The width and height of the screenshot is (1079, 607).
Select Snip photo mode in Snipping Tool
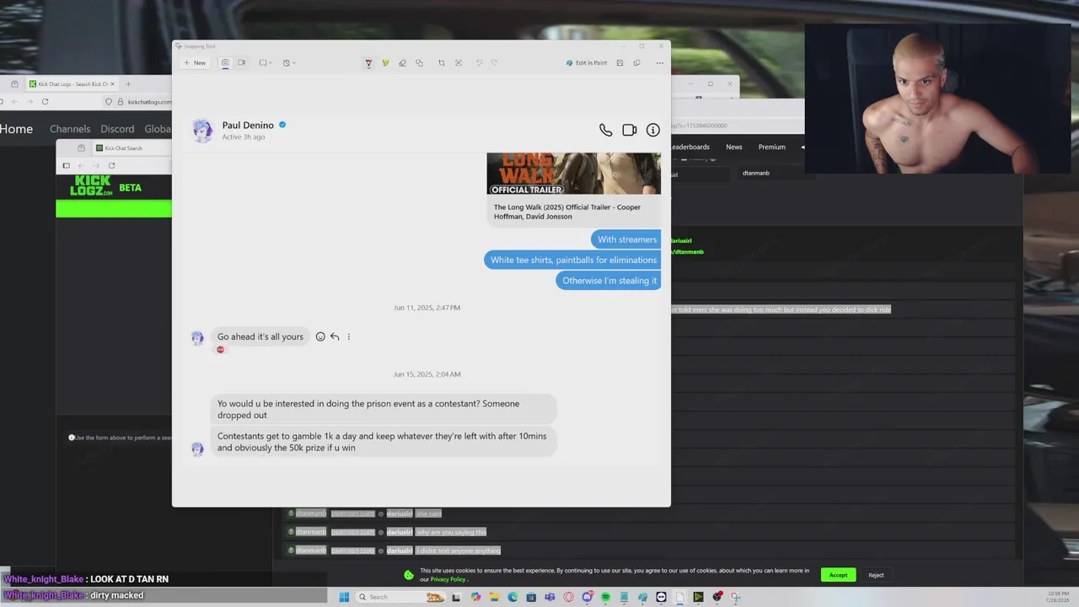(225, 62)
